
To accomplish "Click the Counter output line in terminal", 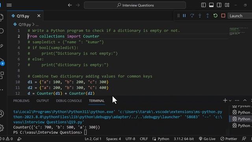I will [x=56, y=127].
